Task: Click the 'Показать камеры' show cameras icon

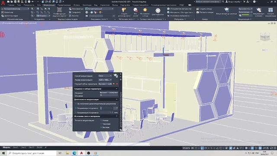Action: click(x=205, y=12)
